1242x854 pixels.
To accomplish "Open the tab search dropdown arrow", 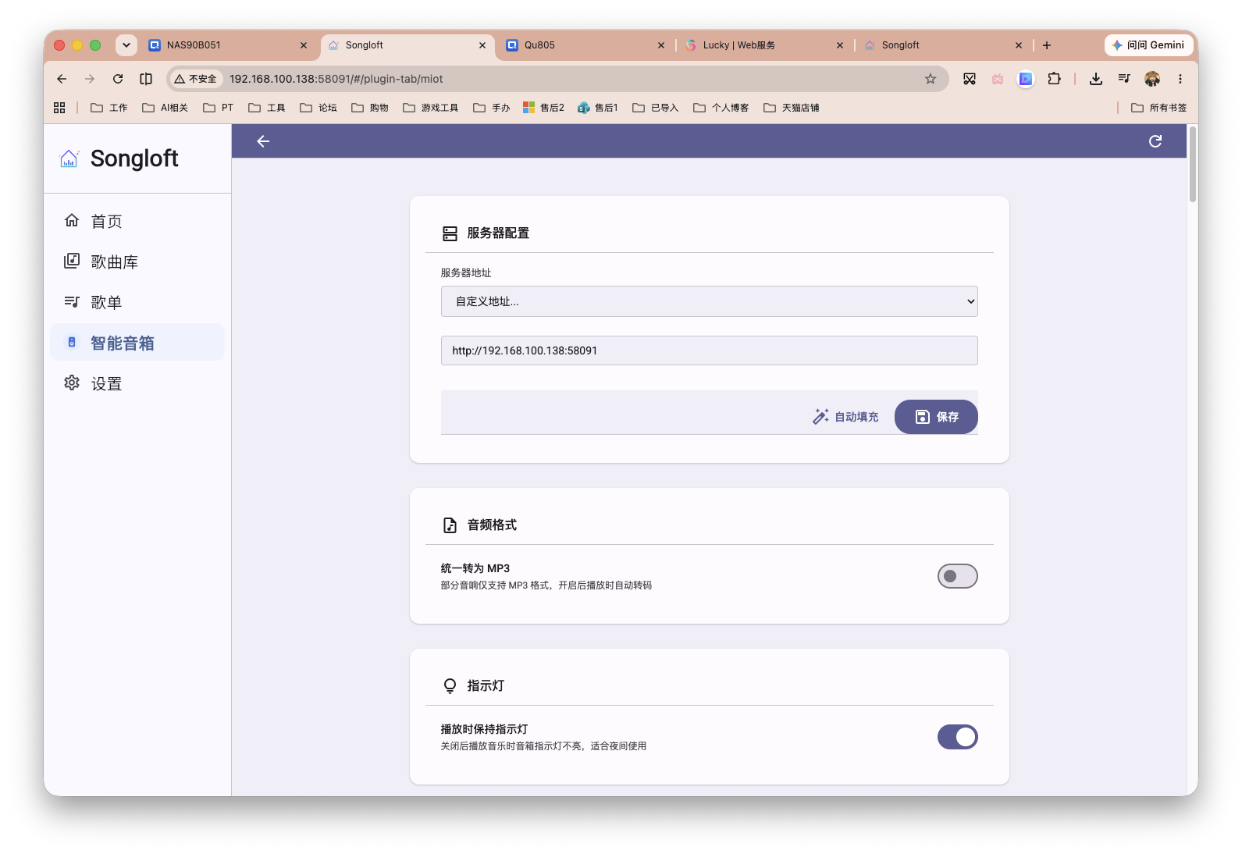I will pos(126,45).
